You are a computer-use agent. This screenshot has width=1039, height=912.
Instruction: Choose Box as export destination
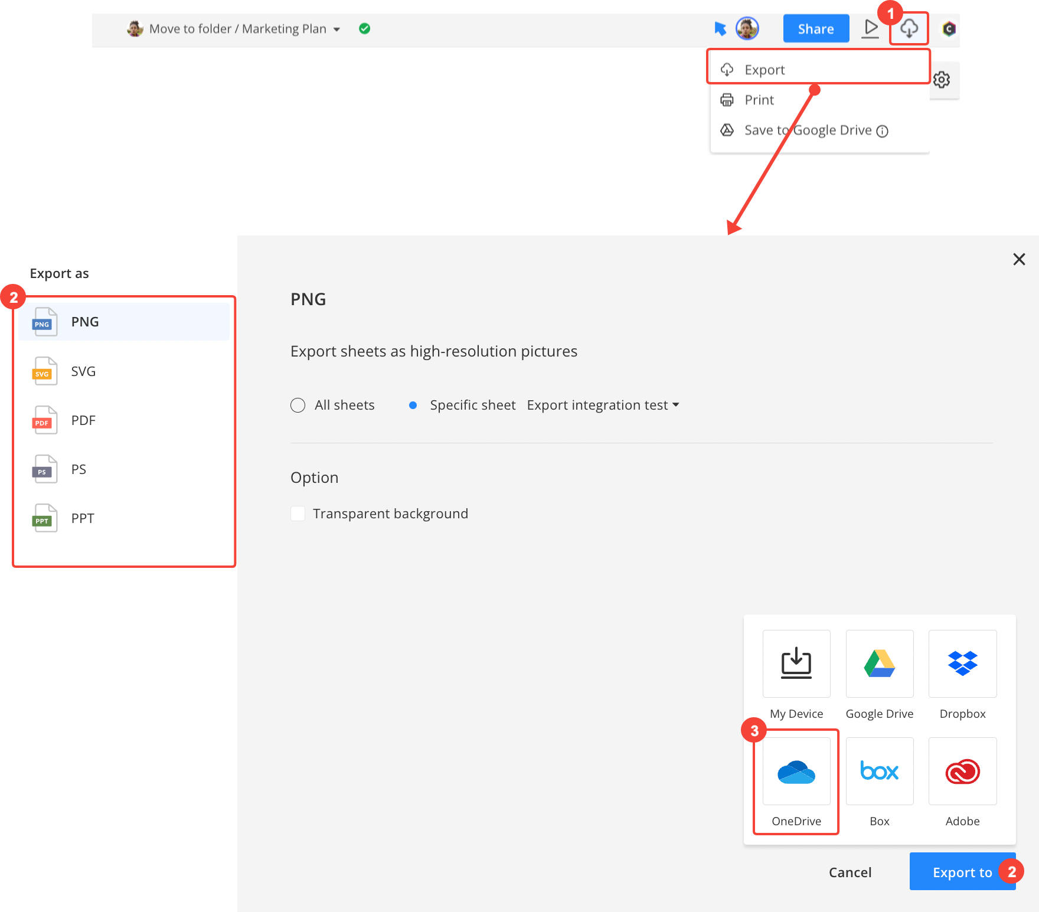[x=880, y=771]
